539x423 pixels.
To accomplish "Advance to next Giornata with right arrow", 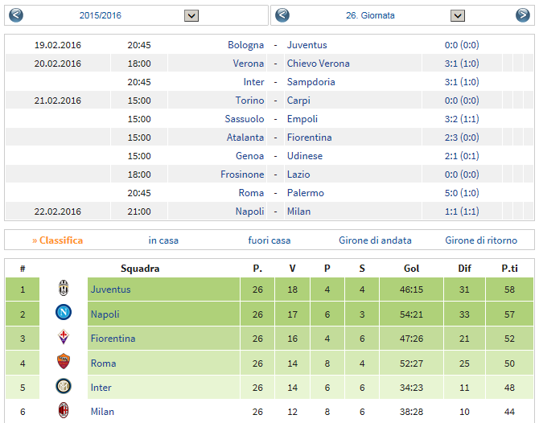I will pos(522,15).
